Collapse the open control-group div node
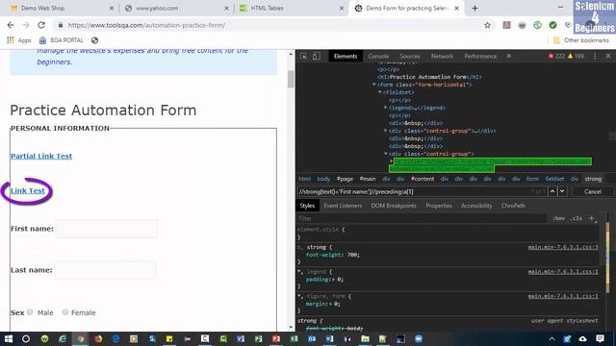616x346 pixels. click(x=385, y=154)
